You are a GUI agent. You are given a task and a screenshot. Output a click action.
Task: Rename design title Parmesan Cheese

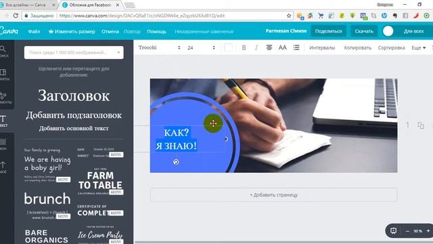tap(286, 31)
